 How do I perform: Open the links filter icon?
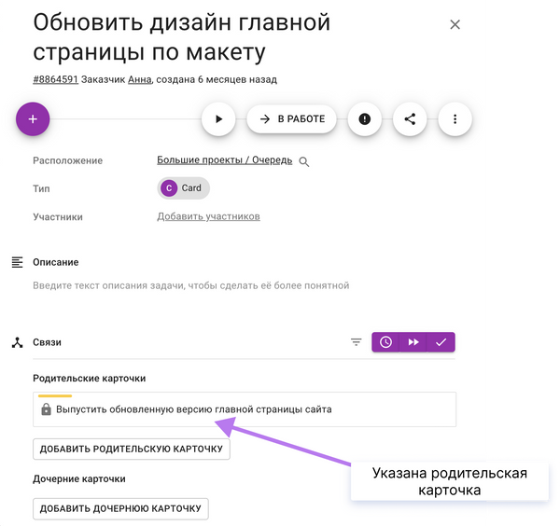pos(357,342)
